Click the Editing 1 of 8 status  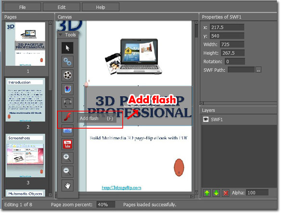click(x=18, y=205)
